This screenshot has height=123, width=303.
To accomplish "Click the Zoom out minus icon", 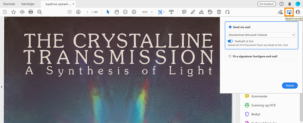I will [125, 12].
